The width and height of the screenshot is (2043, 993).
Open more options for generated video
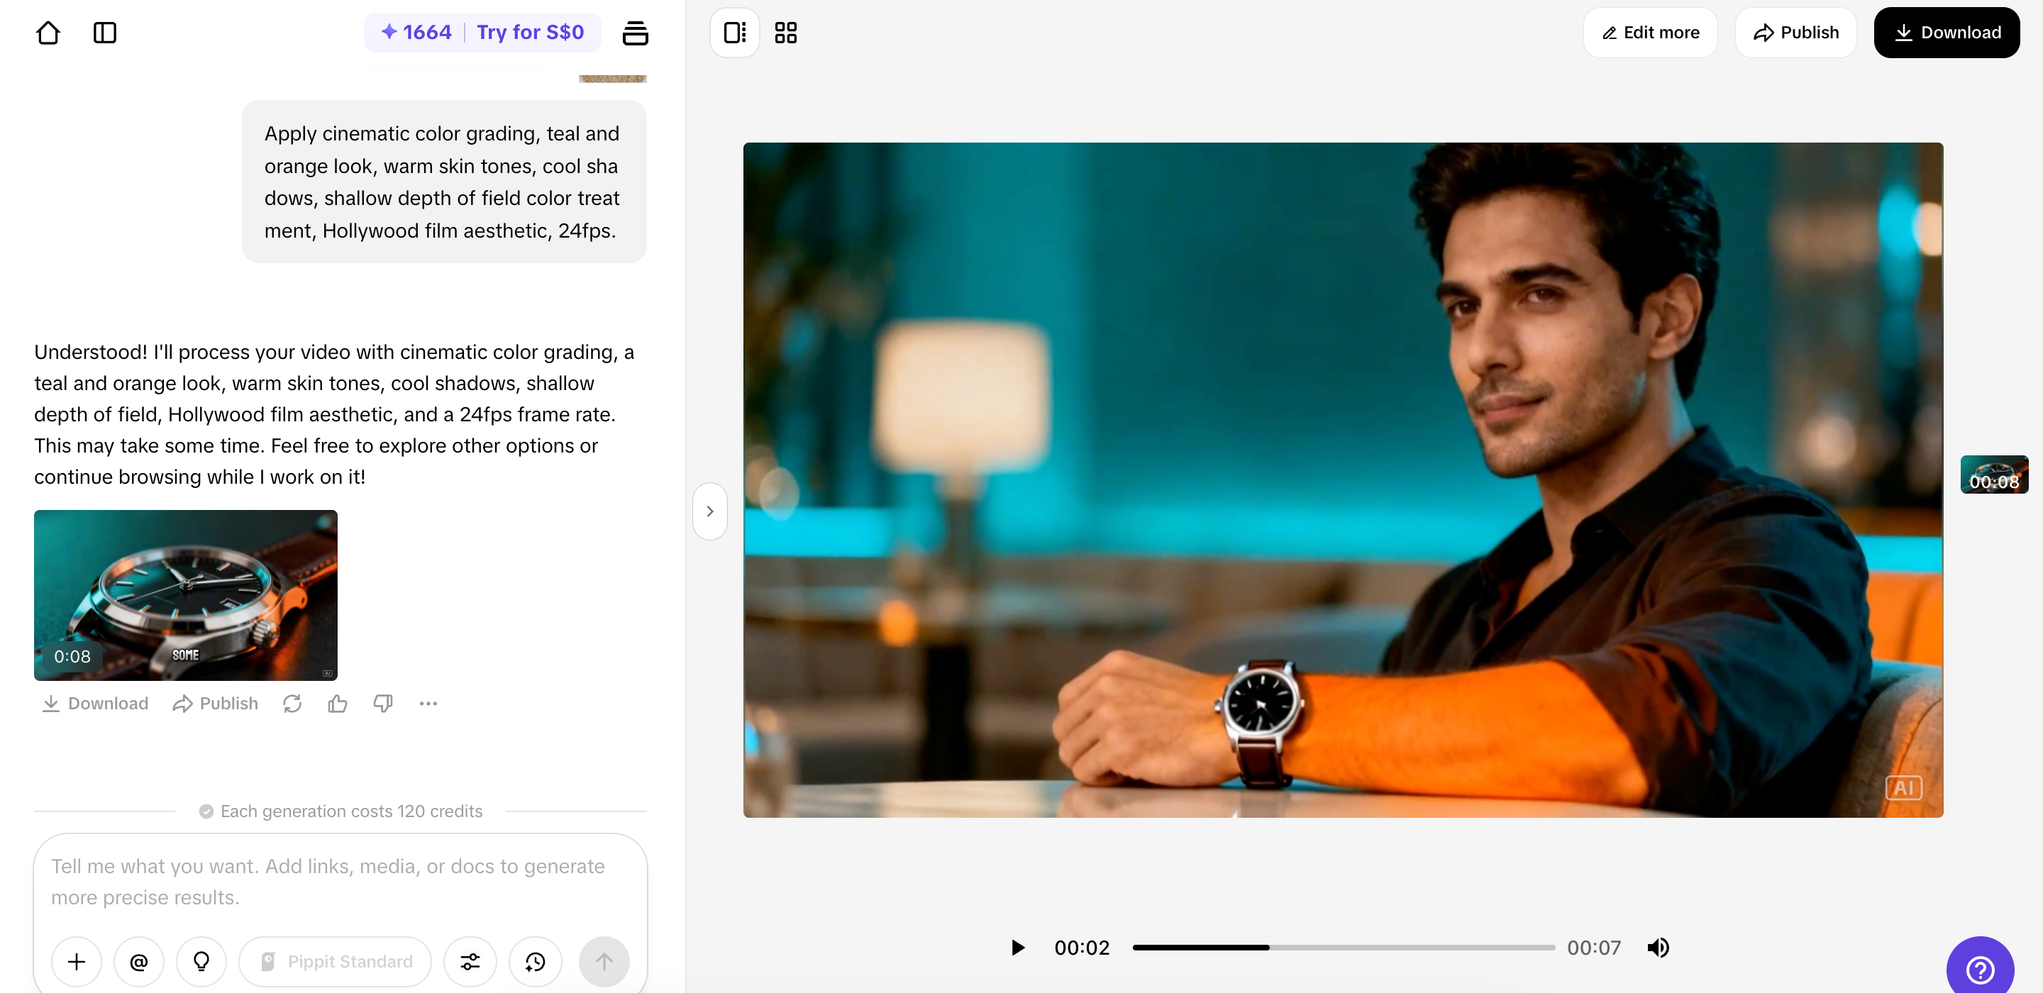pyautogui.click(x=428, y=704)
